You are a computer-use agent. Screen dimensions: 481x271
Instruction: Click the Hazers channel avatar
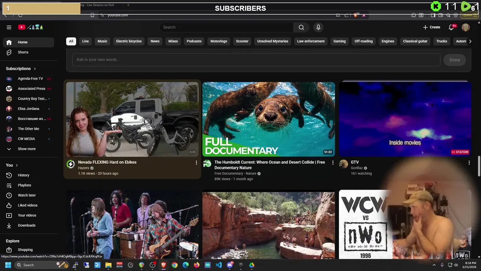[71, 164]
